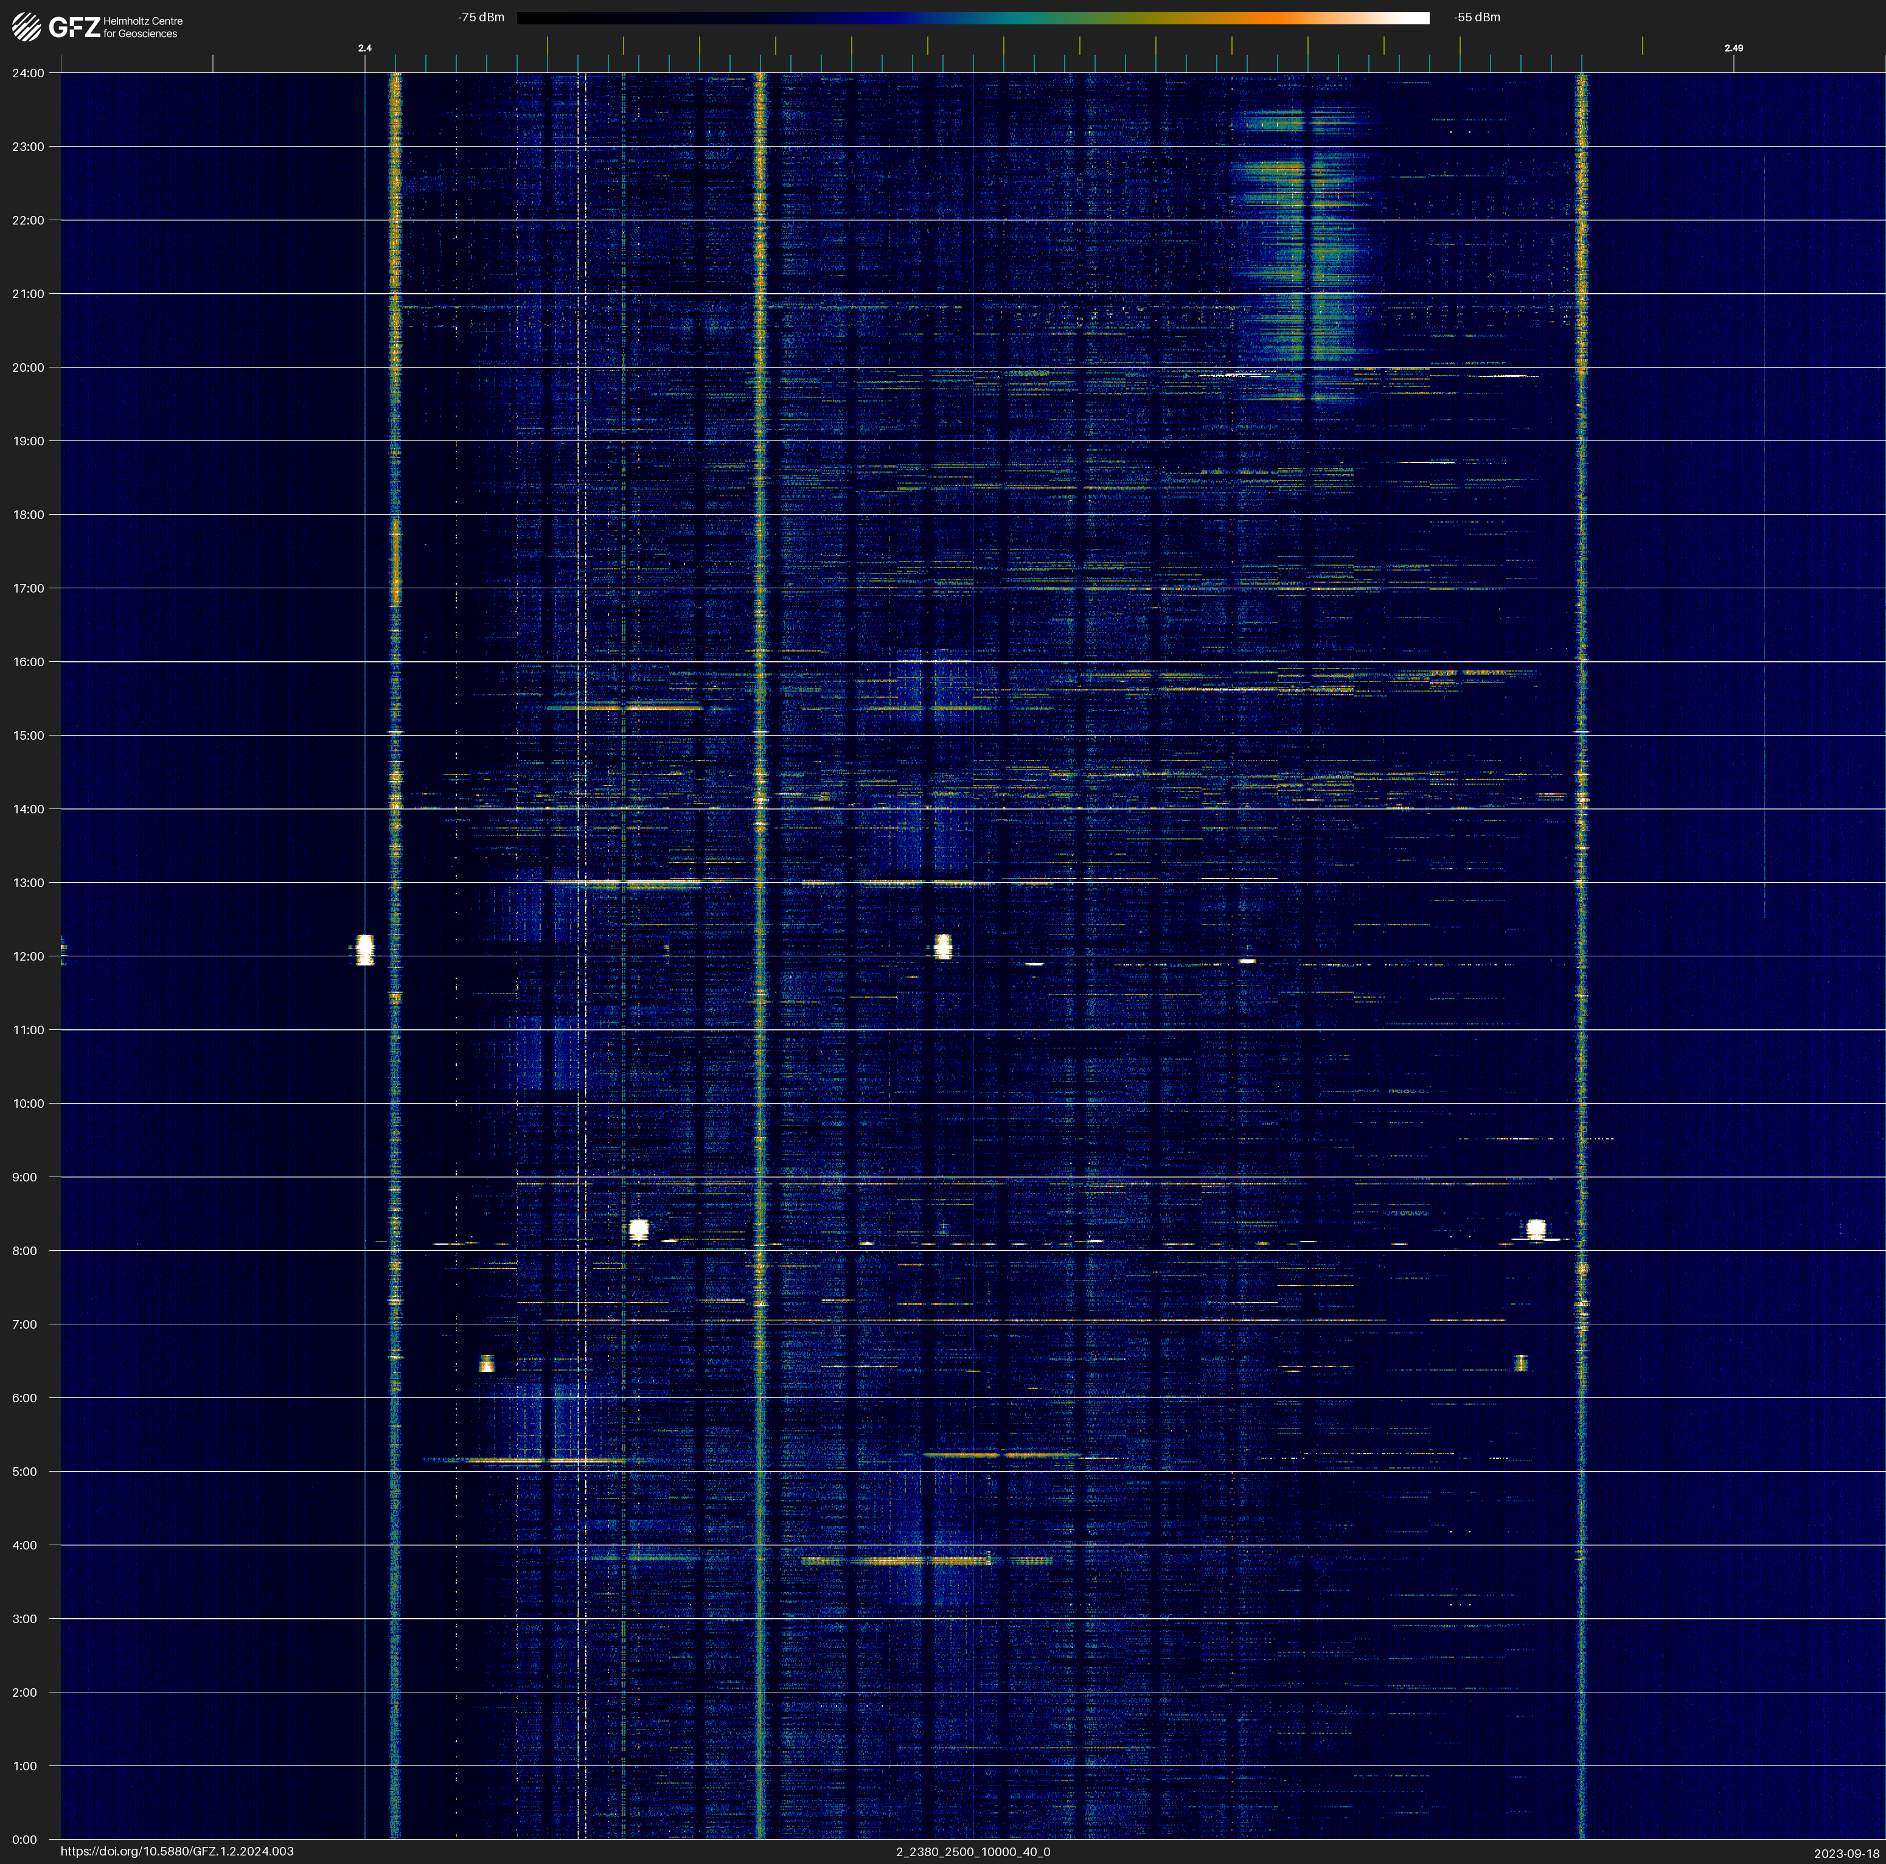The image size is (1886, 1864).
Task: Click the 3:00 time axis label
Action: tap(26, 1619)
